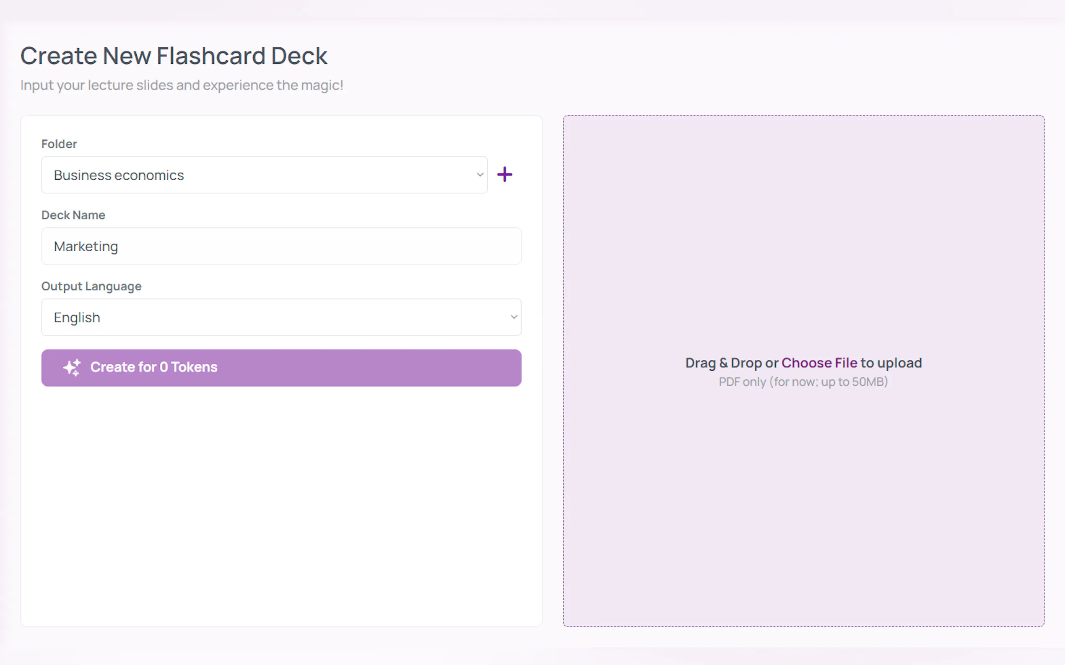
Task: Click the 'Drag & Drop or' text
Action: tap(732, 363)
